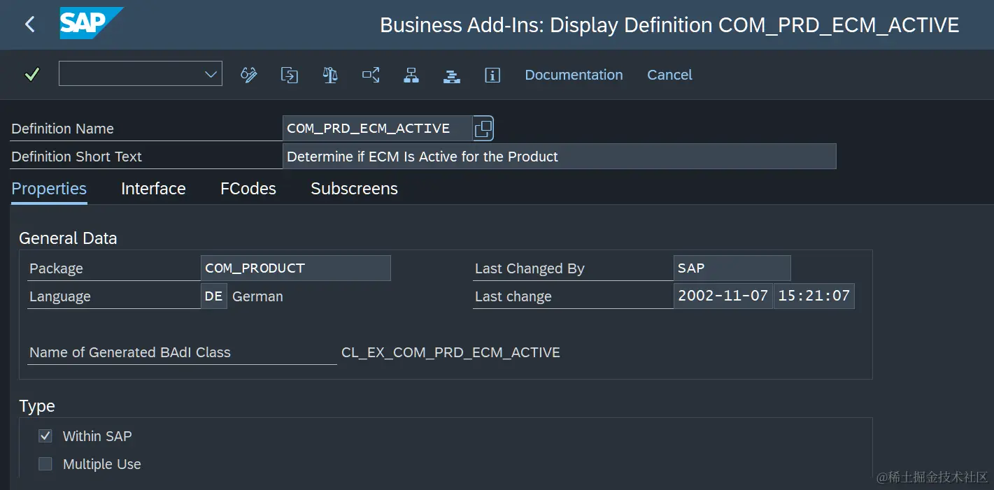Click the green checkmark Enter icon
The image size is (994, 490).
click(31, 74)
